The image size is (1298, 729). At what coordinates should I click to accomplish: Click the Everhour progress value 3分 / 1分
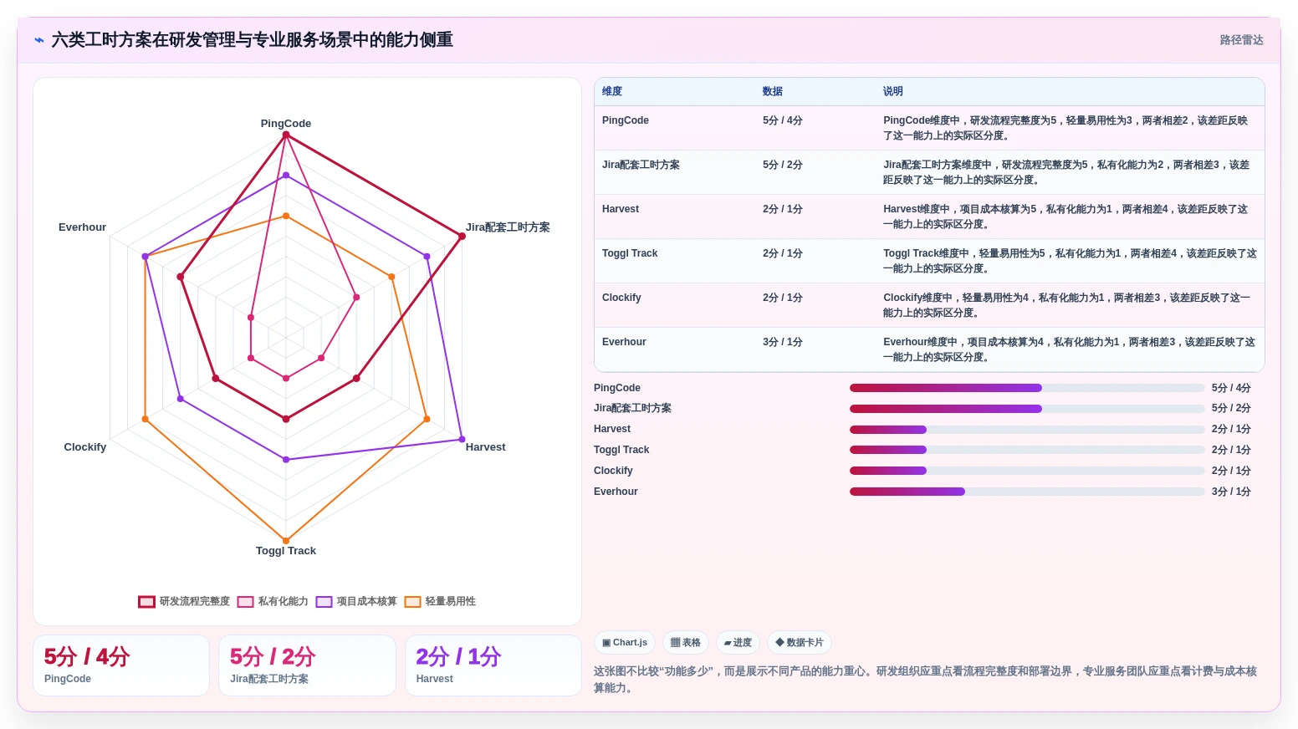[x=1231, y=492]
